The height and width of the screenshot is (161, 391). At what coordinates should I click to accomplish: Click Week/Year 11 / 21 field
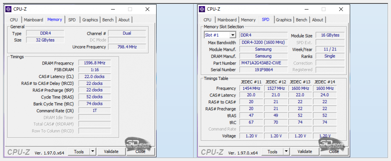[330, 49]
